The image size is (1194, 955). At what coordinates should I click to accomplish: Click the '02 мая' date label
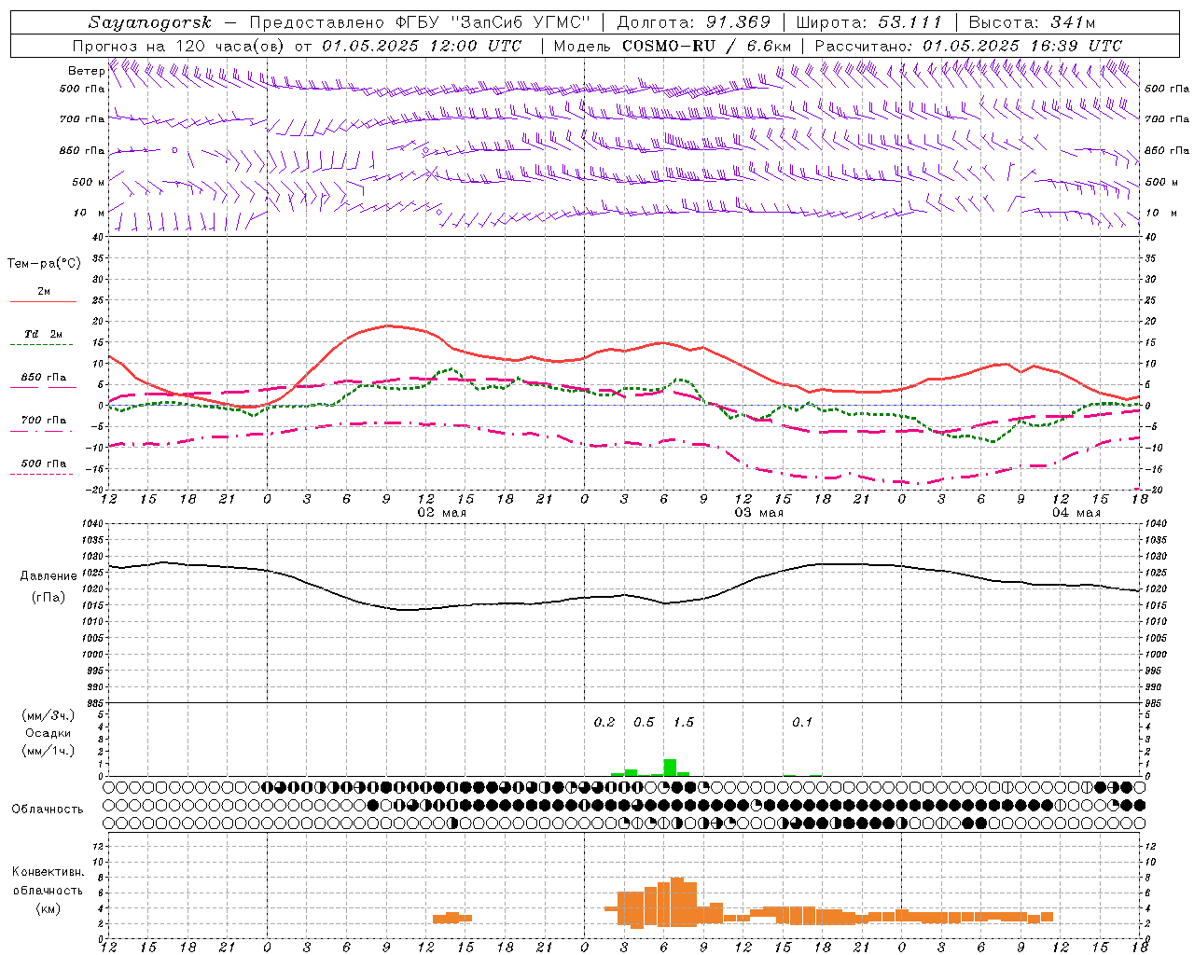(441, 513)
